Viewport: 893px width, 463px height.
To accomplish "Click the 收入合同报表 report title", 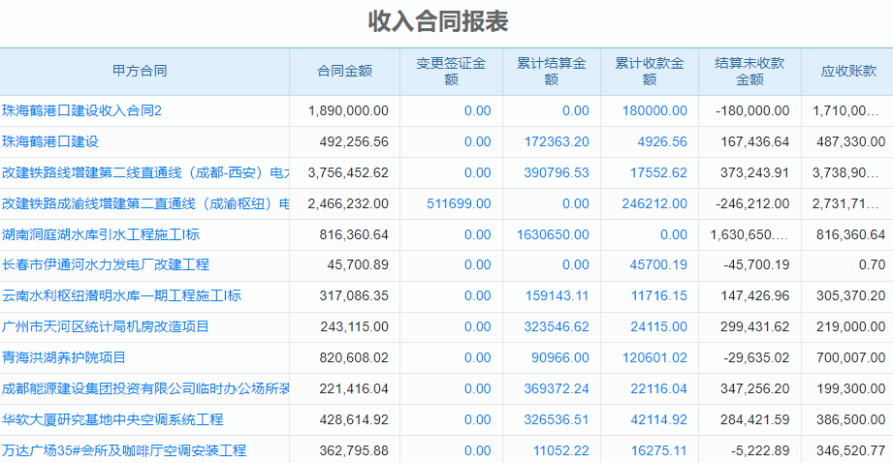I will (438, 20).
